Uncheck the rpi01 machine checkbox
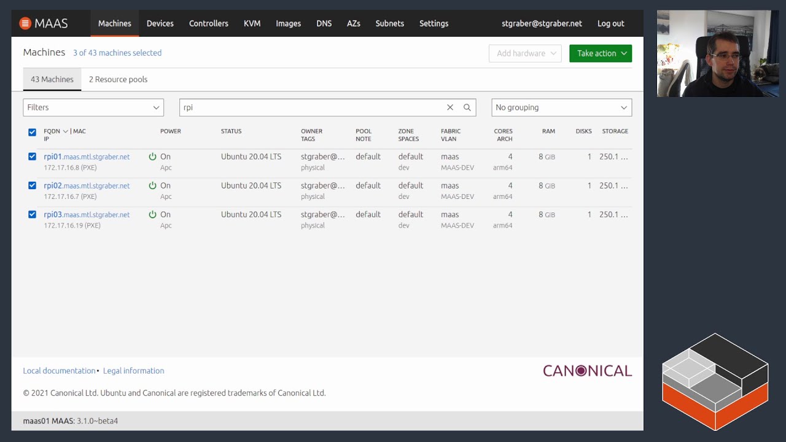The width and height of the screenshot is (786, 442). 32,157
